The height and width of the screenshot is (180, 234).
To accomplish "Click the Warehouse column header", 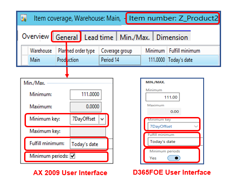I will [x=42, y=51].
